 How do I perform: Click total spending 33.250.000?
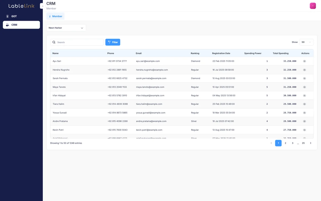coord(290,61)
